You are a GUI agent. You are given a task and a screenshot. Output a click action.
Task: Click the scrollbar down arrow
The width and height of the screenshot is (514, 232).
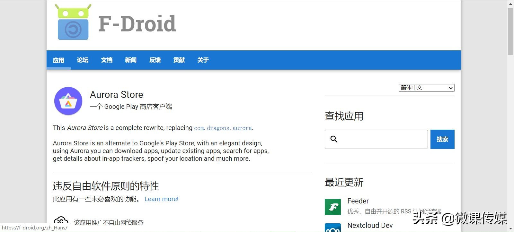pyautogui.click(x=510, y=228)
